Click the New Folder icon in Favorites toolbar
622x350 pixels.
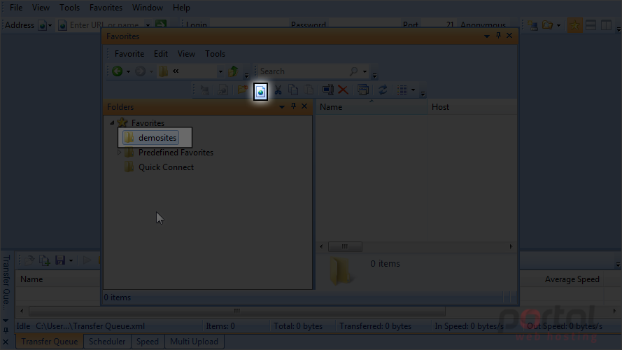pos(242,90)
